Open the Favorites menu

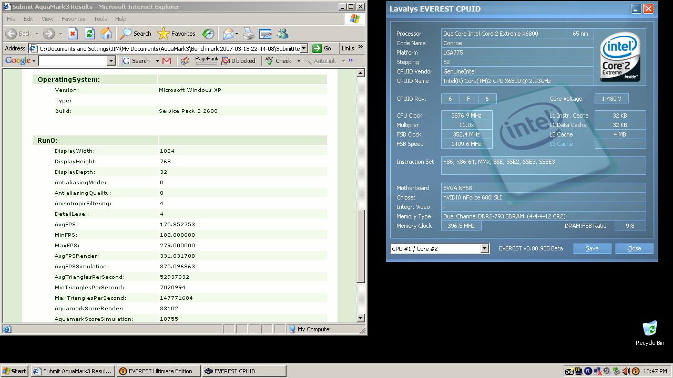(x=74, y=19)
